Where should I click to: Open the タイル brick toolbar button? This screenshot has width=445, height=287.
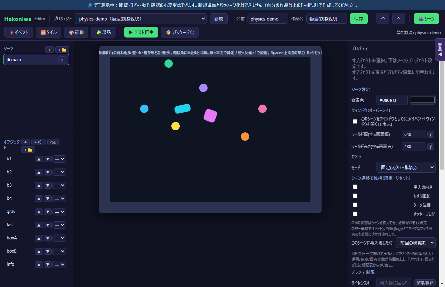[49, 32]
